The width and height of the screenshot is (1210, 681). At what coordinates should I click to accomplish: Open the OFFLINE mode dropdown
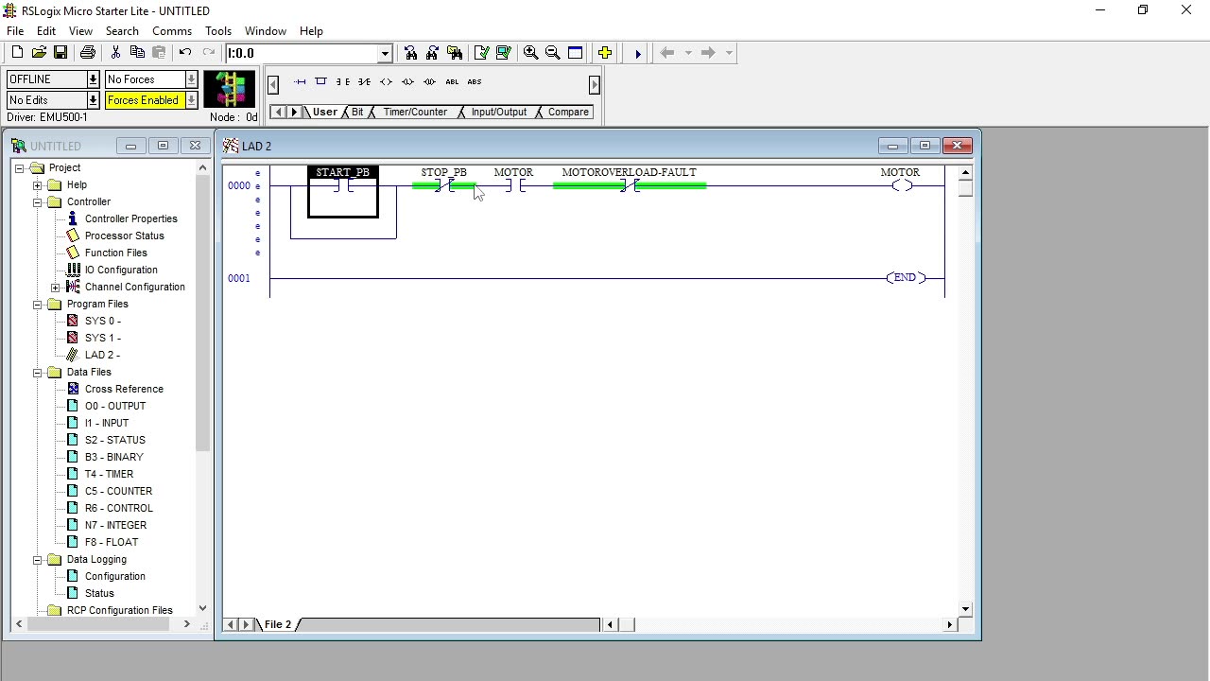tap(92, 79)
